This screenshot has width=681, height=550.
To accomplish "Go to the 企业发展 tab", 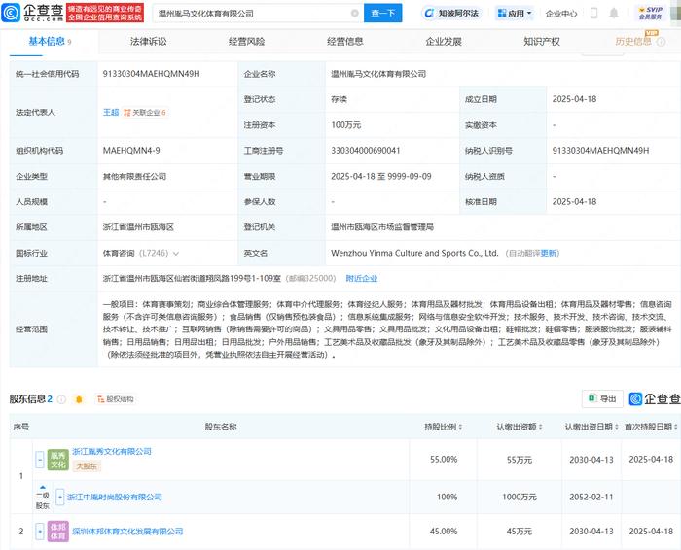I will (x=444, y=42).
